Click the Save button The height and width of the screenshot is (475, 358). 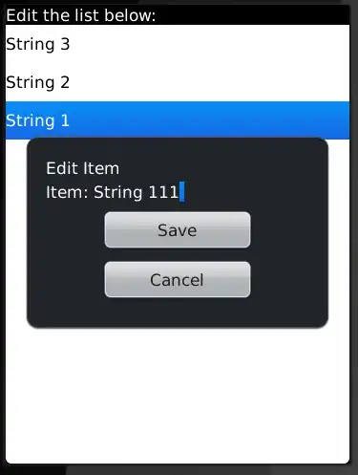[178, 229]
